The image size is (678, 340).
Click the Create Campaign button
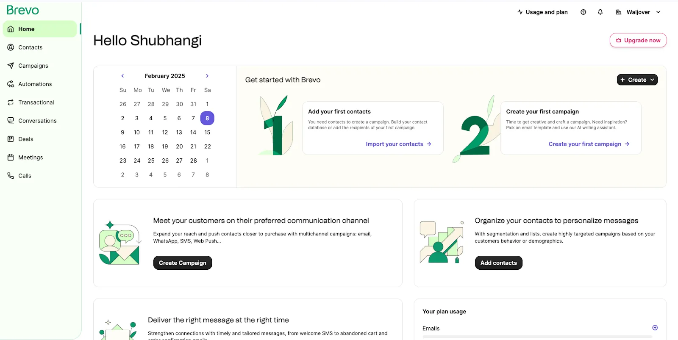tap(183, 263)
